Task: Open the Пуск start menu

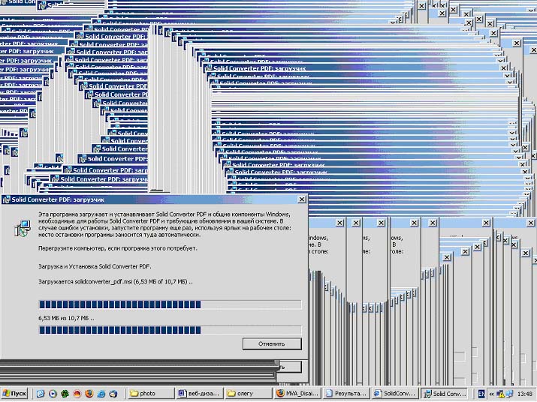Action: click(14, 393)
